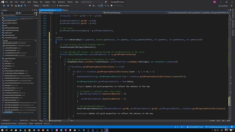Switch to the Solution Explorer bottom tab
Viewport: 235px width, 132px height.
coord(24,120)
